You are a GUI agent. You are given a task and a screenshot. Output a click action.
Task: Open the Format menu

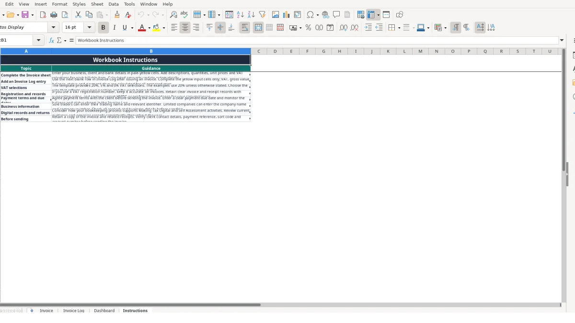coord(59,4)
